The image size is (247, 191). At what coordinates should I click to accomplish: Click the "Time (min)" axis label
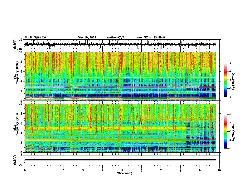click(125, 173)
